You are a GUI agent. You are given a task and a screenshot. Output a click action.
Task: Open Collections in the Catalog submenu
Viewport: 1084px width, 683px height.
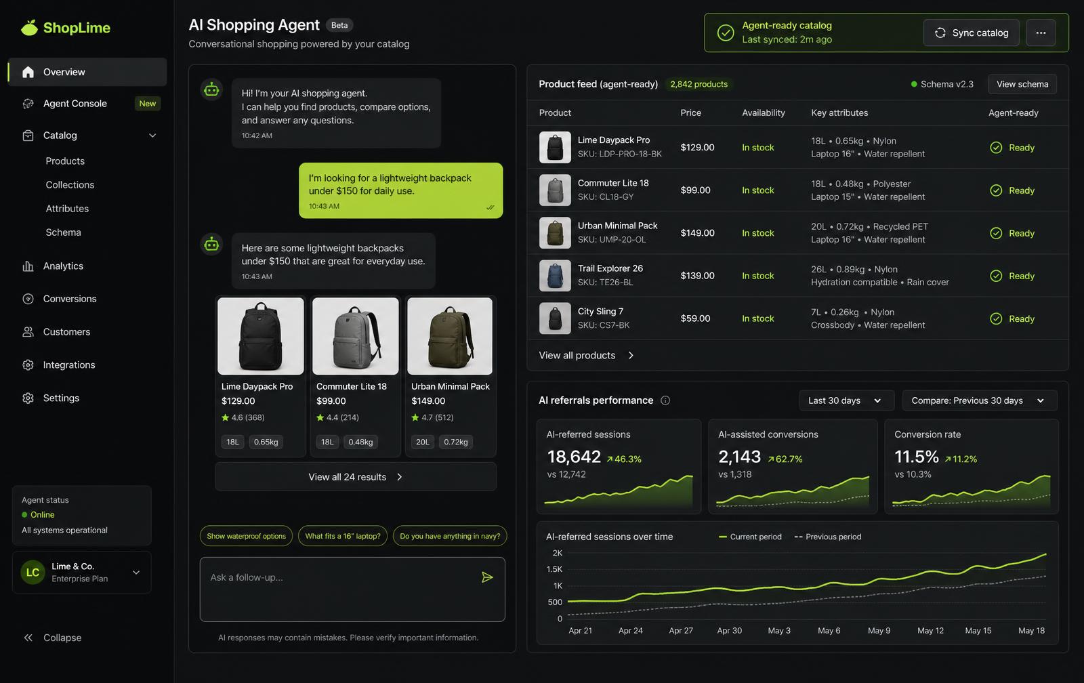click(x=70, y=185)
